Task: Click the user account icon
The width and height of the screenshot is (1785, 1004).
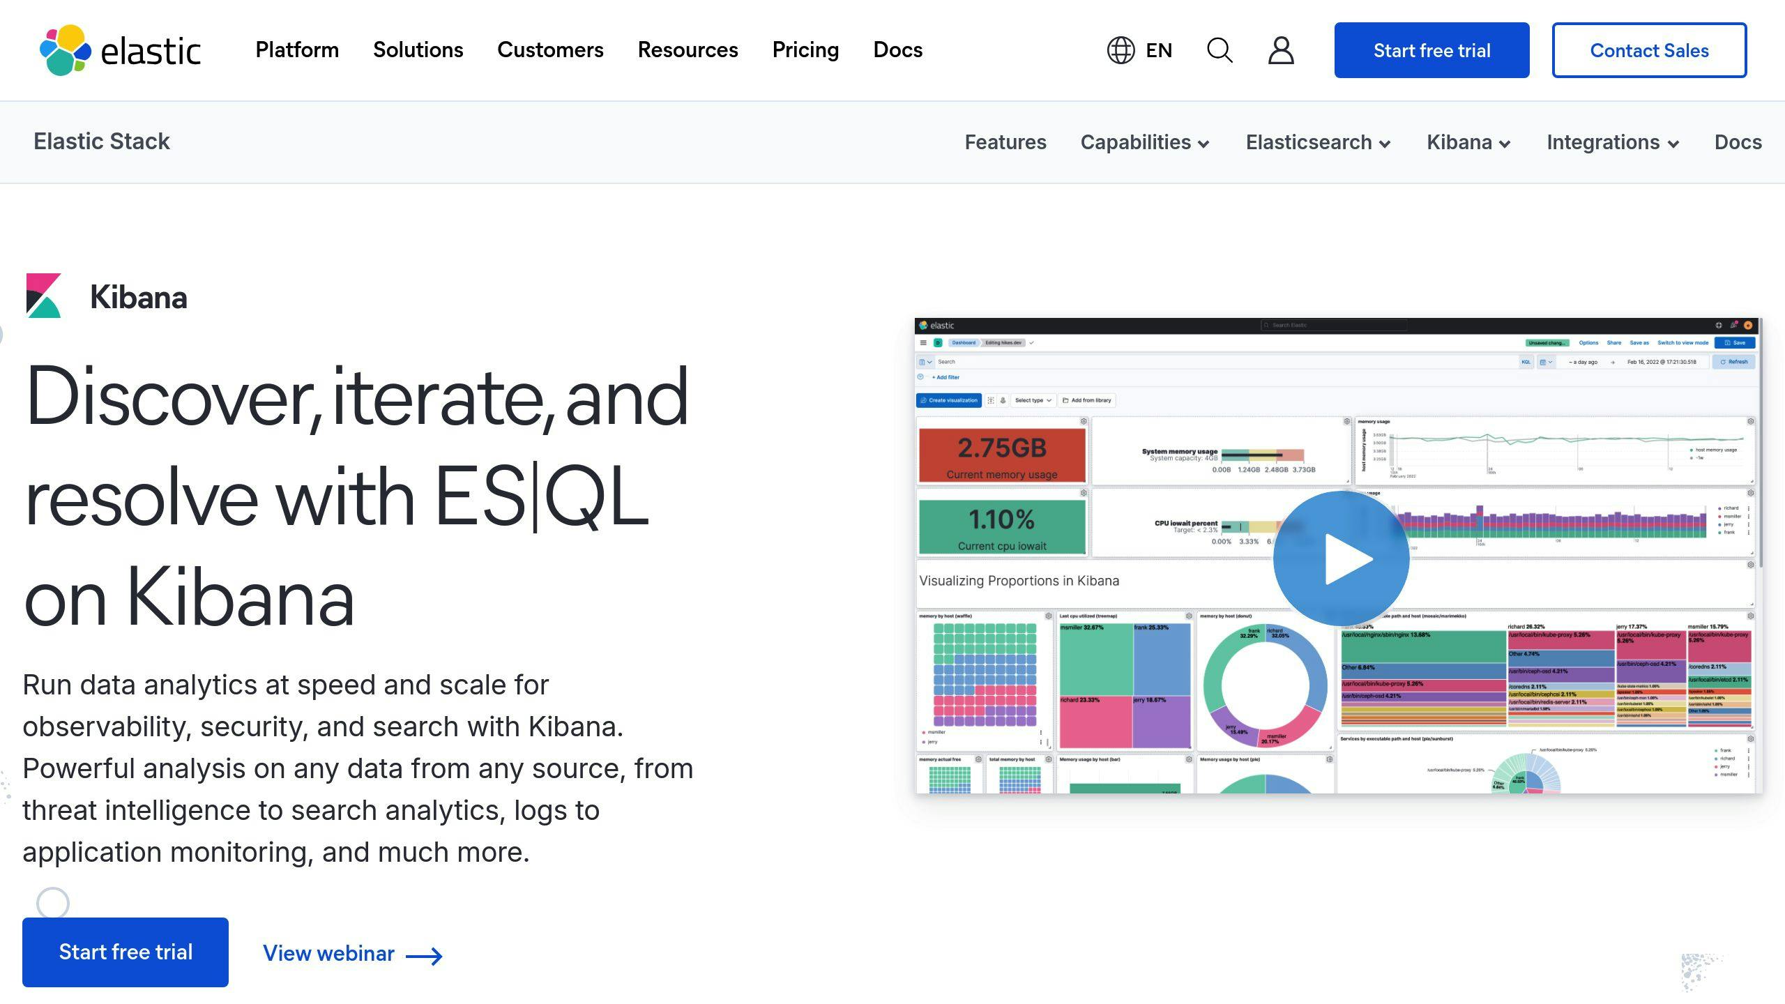Action: click(x=1281, y=50)
